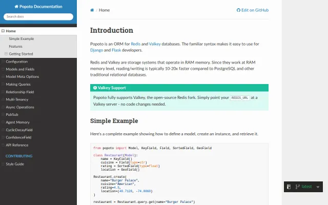This screenshot has height=205, width=328.
Task: Click the Simple Example heading
Action: (x=114, y=121)
